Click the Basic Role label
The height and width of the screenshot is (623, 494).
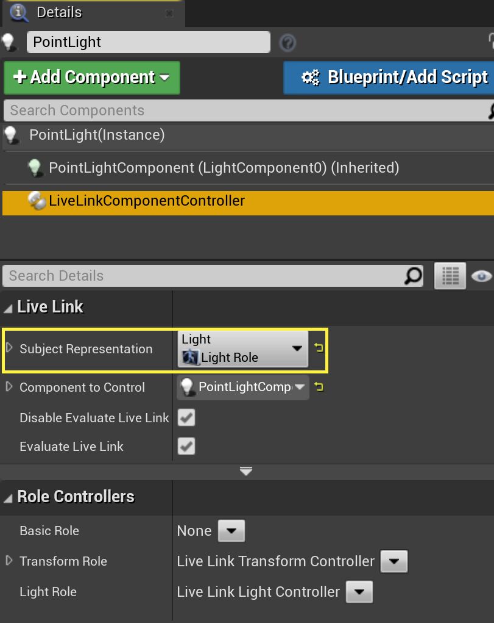(x=49, y=531)
